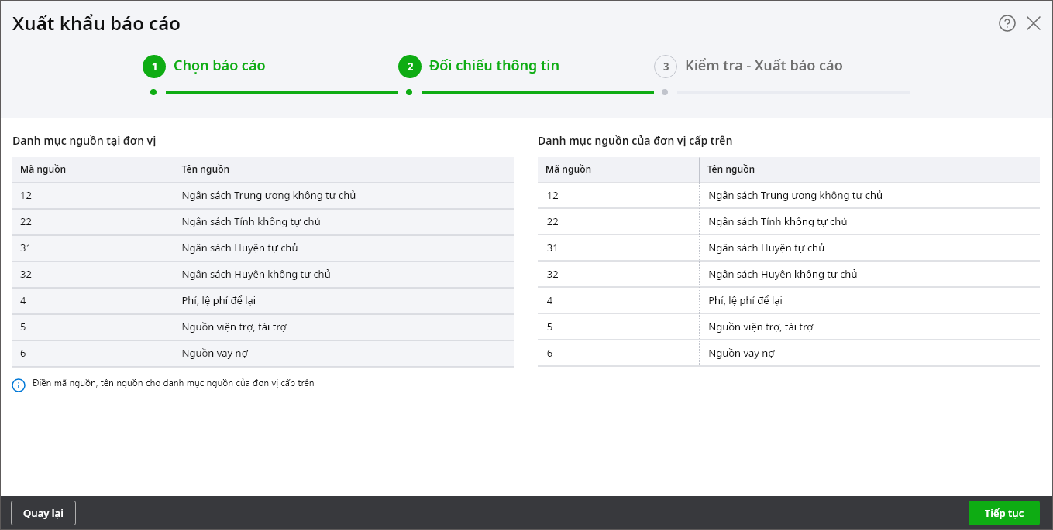Edit parent name Nguồn vay nợ cell
The width and height of the screenshot is (1053, 530).
point(869,354)
